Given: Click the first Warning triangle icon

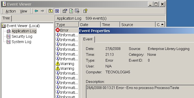Looking at the screenshot, I should (x=58, y=63).
